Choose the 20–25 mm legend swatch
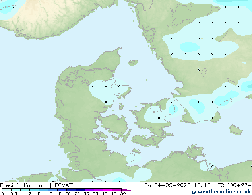Image resolution: width=252 pixels, height=195 pixels. click(71, 190)
